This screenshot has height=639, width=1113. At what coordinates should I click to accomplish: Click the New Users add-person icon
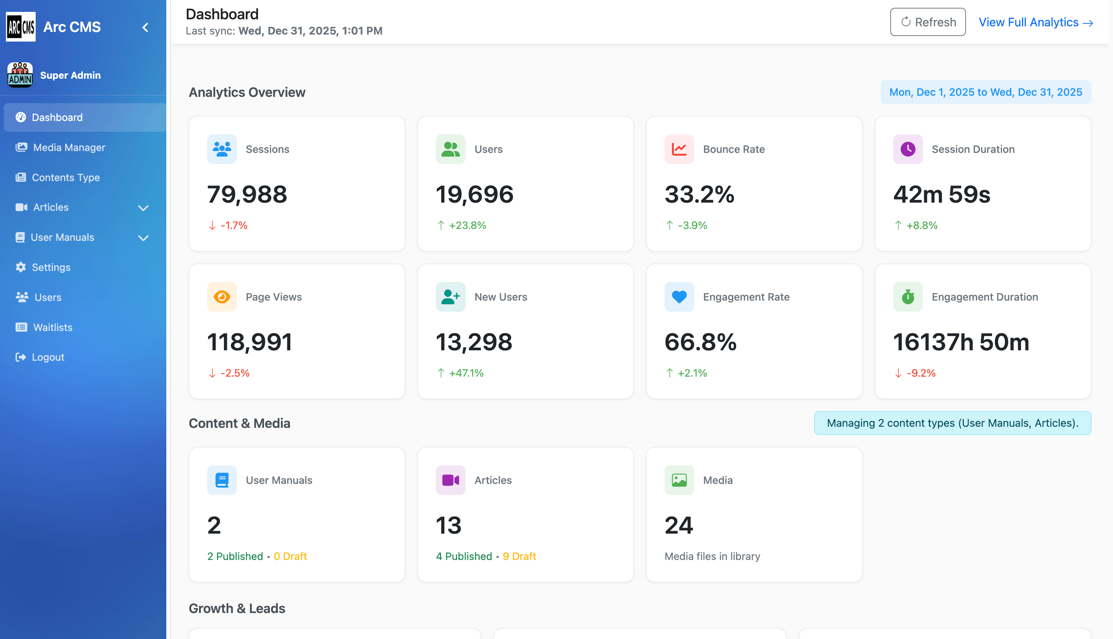pos(450,297)
